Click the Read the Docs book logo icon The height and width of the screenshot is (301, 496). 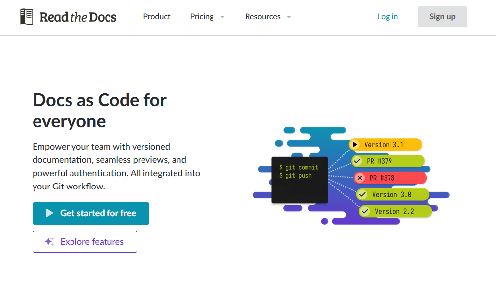click(27, 17)
